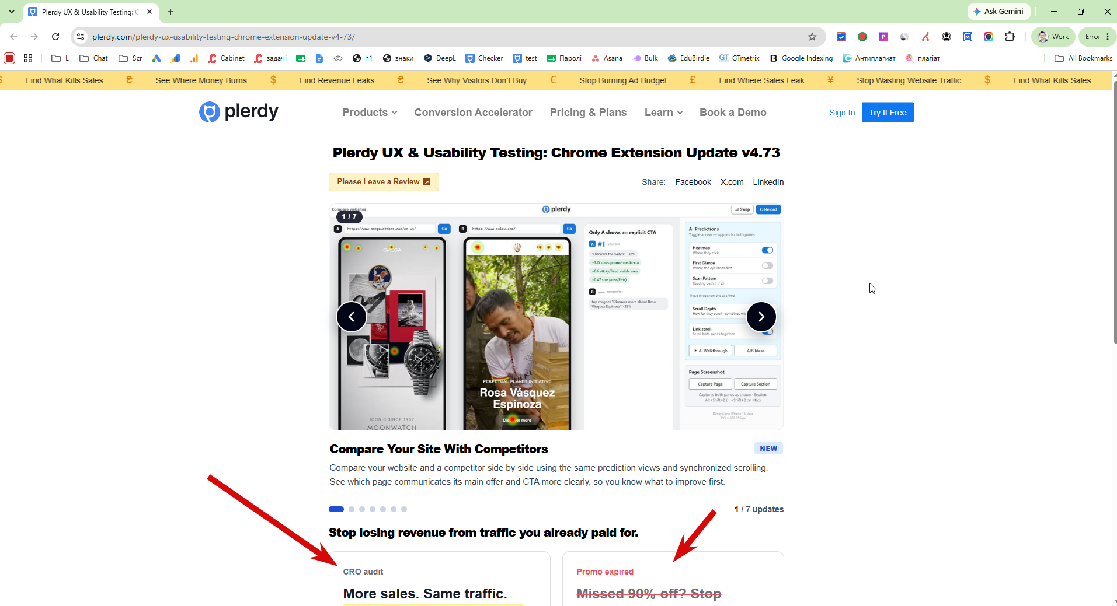Click Please Leave a Review button
Viewport: 1117px width, 606px height.
coord(384,182)
